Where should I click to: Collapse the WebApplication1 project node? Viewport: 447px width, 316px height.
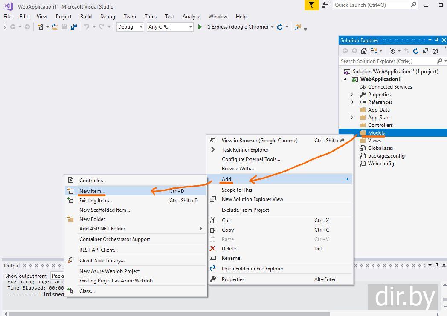point(345,79)
